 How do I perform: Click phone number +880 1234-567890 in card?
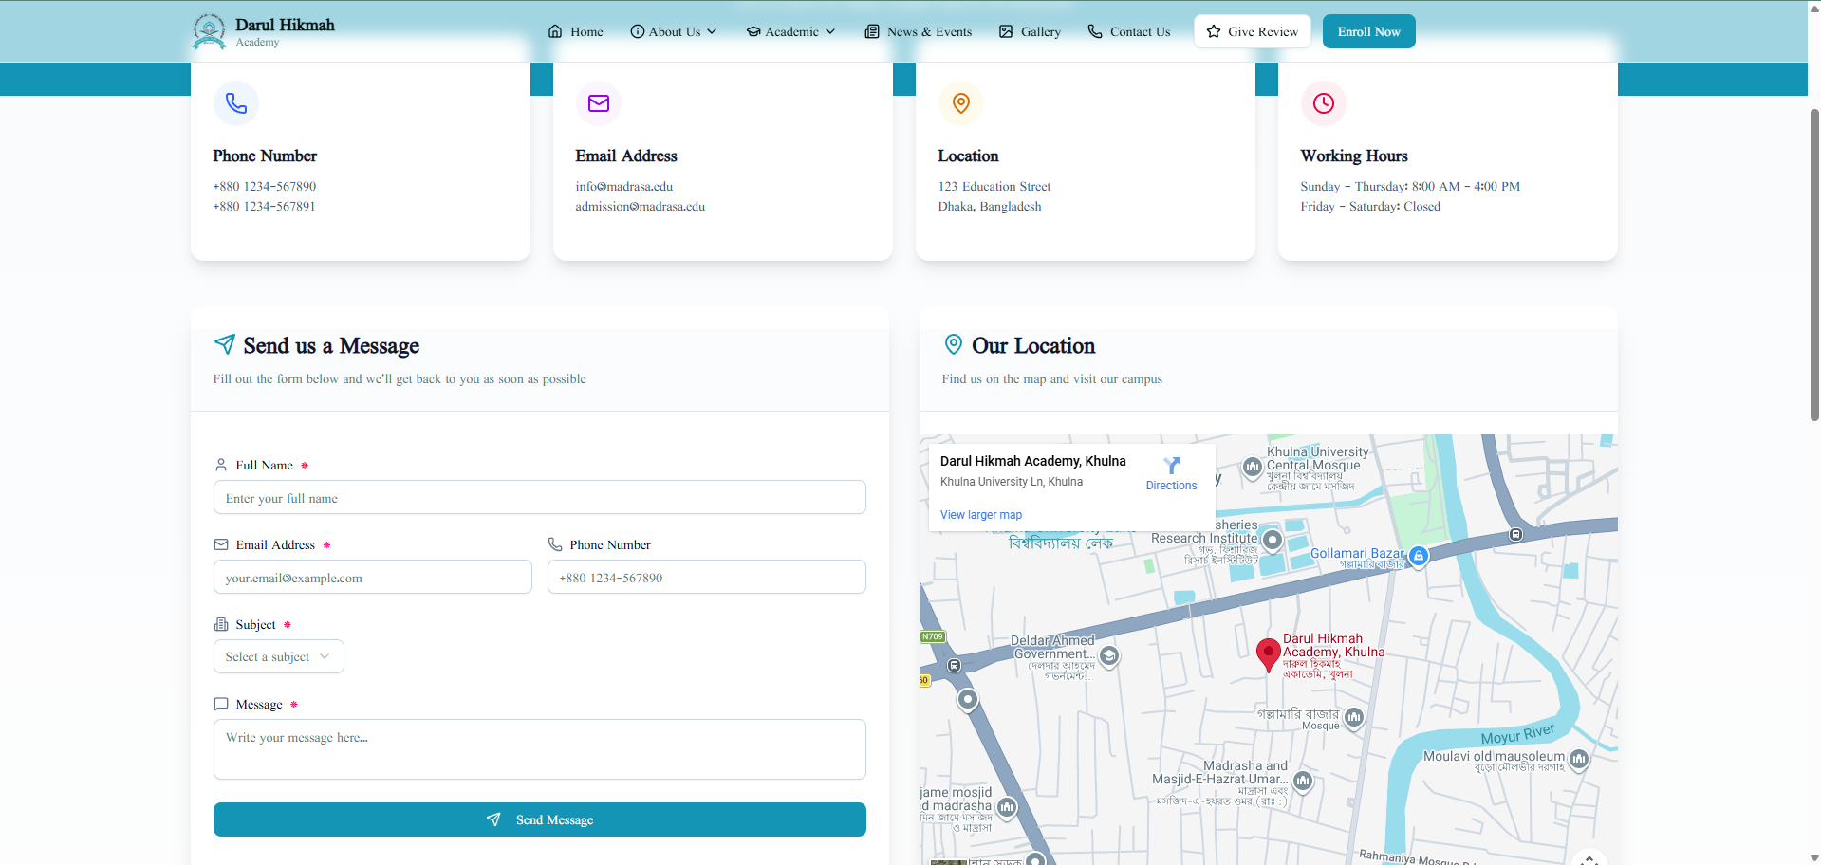pos(265,186)
